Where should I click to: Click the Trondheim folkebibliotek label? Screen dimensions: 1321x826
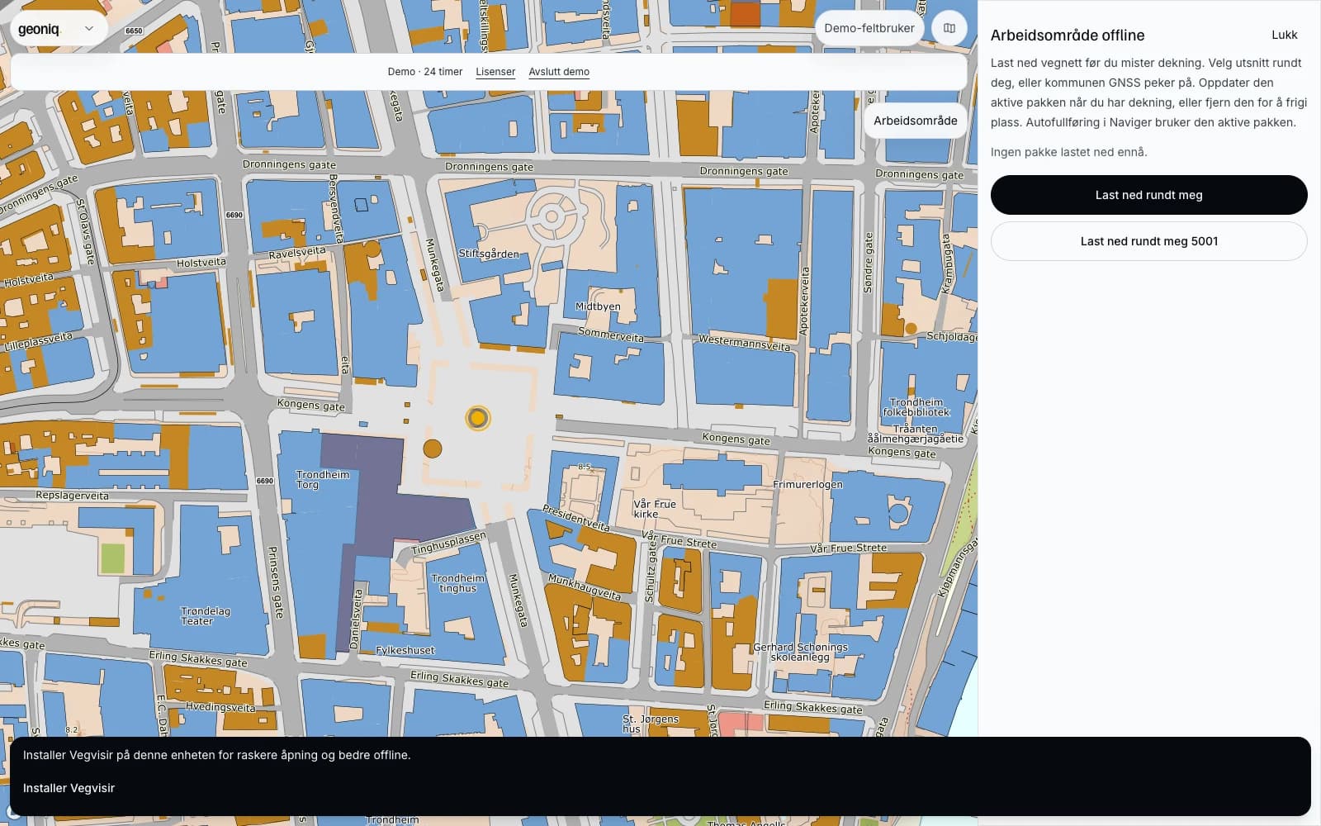click(x=916, y=407)
